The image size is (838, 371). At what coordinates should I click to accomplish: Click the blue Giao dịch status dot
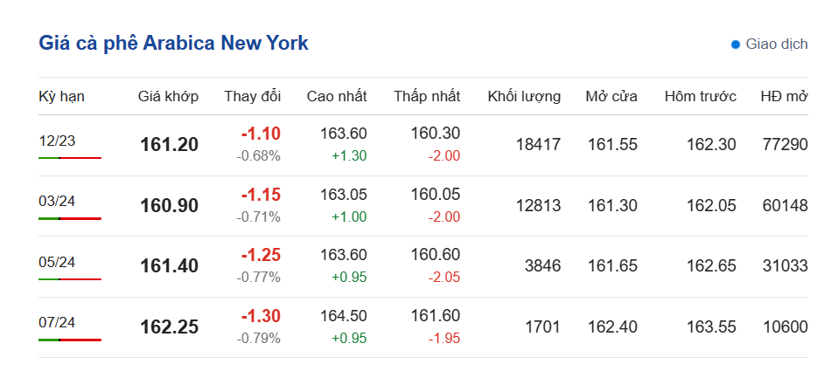coord(736,45)
